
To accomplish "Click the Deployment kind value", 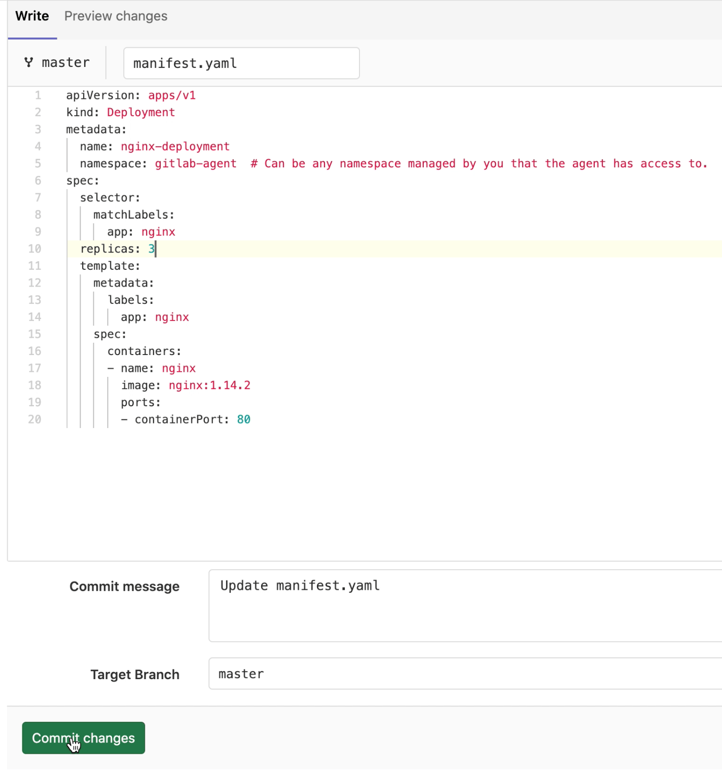I will click(140, 112).
